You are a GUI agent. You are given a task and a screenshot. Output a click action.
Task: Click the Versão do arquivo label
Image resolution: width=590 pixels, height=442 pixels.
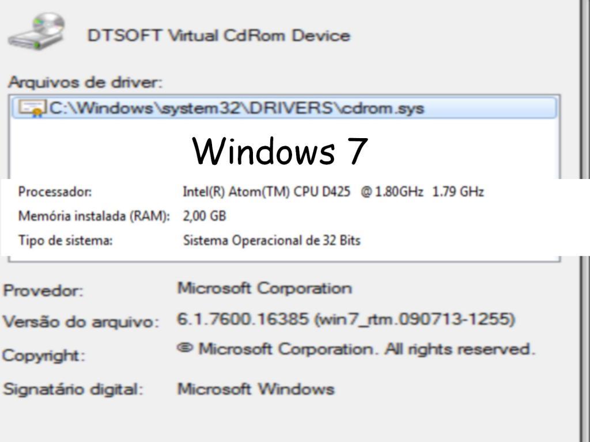point(81,322)
